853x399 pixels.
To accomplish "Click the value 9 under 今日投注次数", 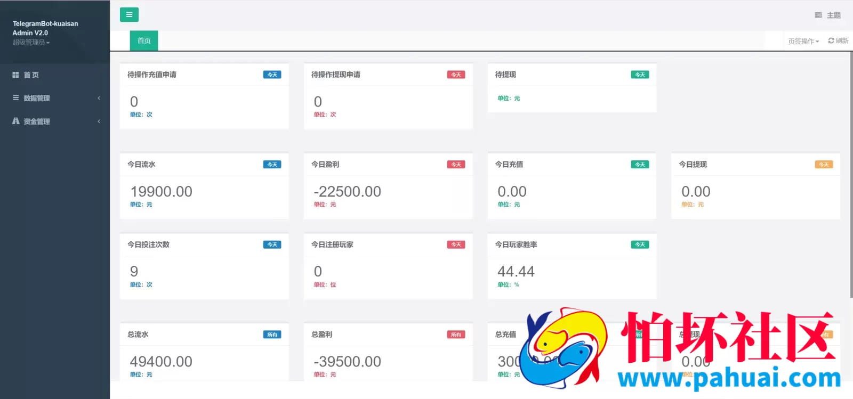I will [134, 272].
